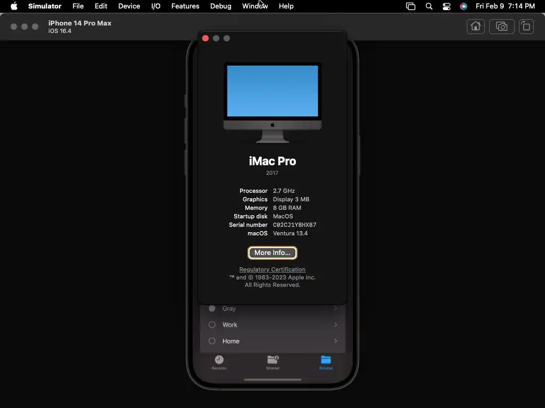Take a simulator screenshot with camera icon
The height and width of the screenshot is (408, 545).
pyautogui.click(x=501, y=27)
